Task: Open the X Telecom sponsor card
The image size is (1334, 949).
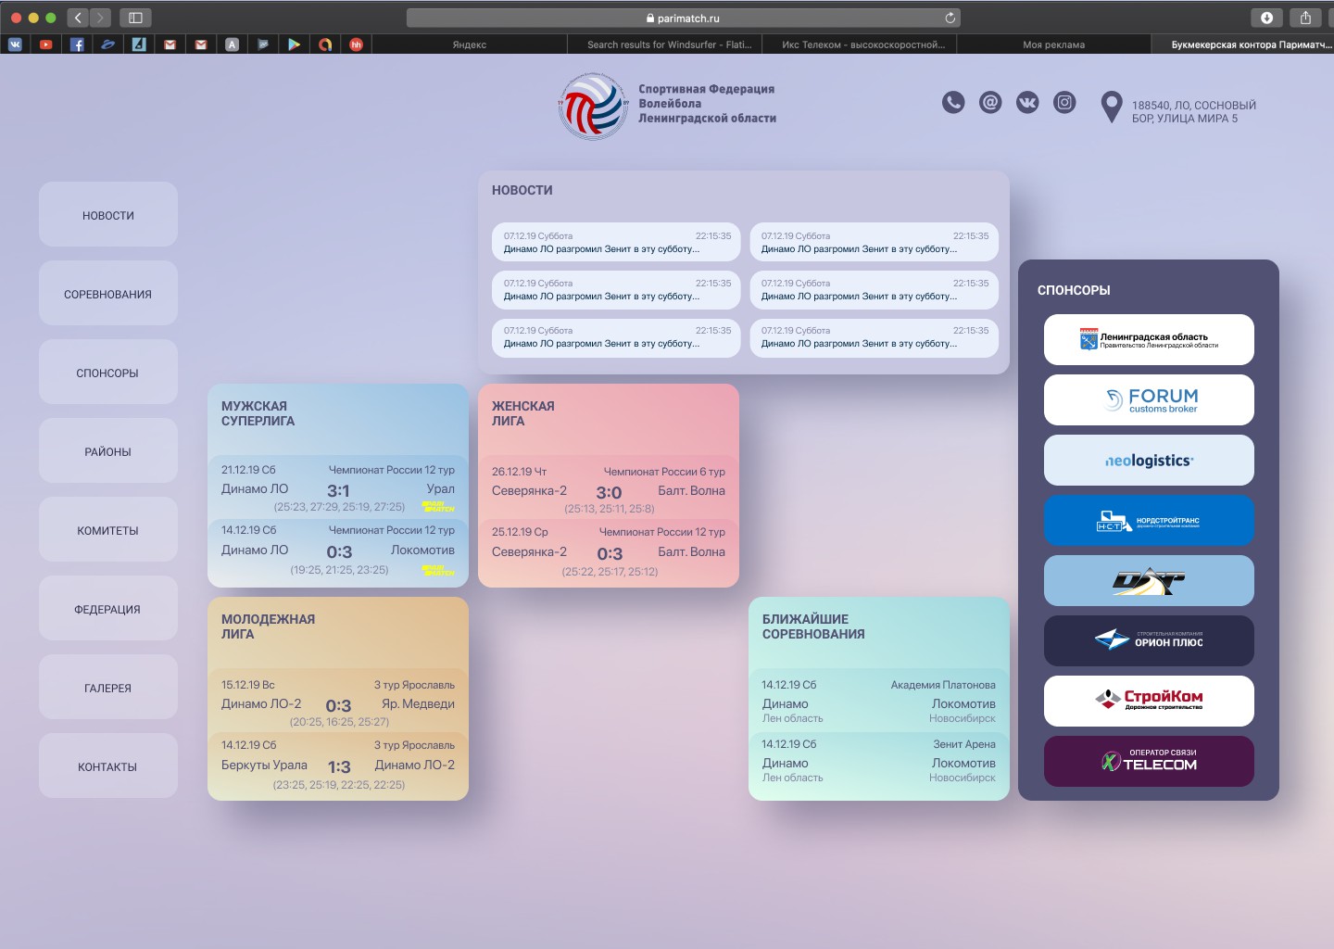Action: point(1149,762)
